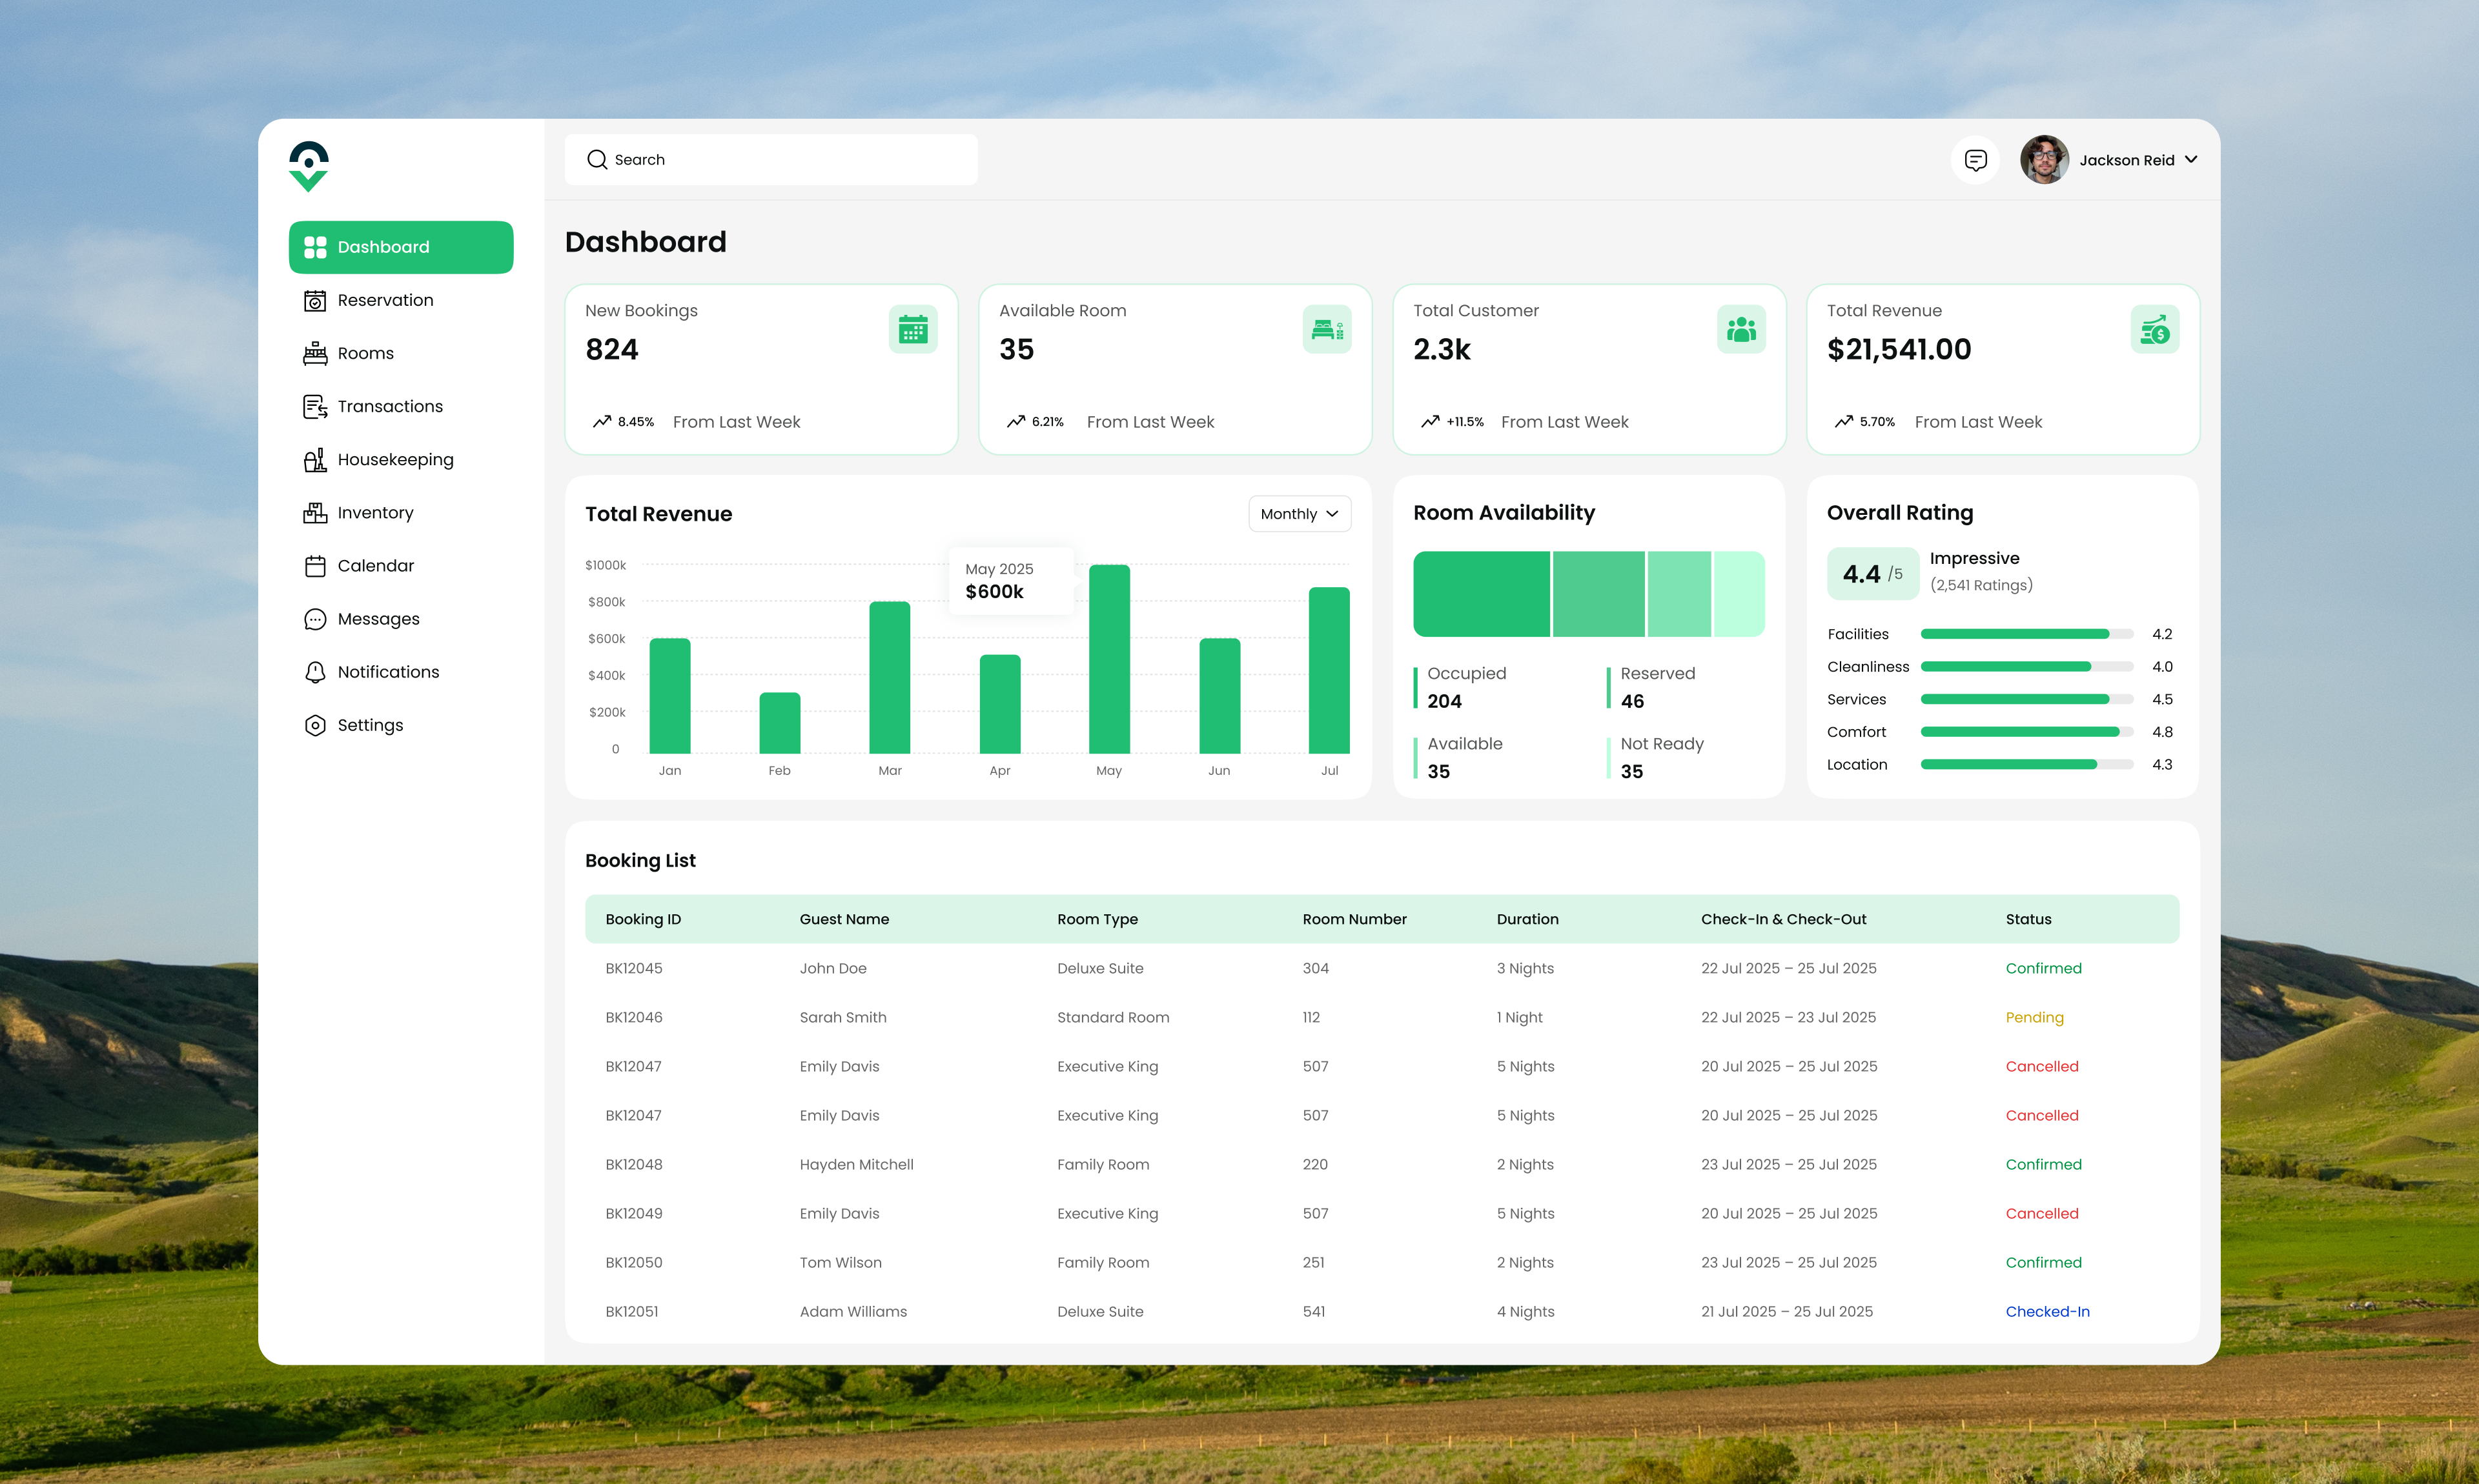
Task: Click the 1 Night duration cell
Action: pyautogui.click(x=1520, y=1017)
